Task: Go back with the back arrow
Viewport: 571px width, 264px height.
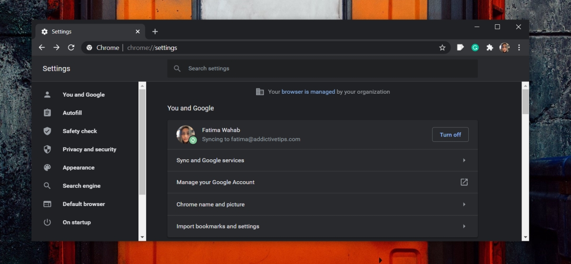Action: point(42,48)
